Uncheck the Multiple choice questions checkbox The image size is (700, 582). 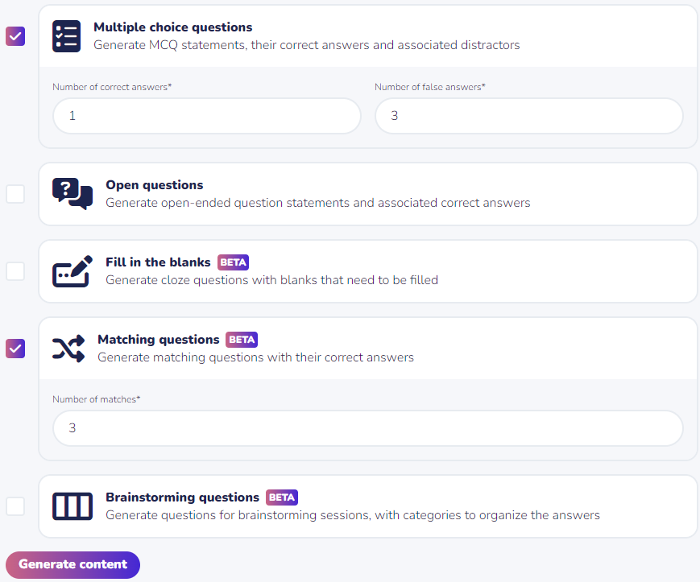(15, 36)
